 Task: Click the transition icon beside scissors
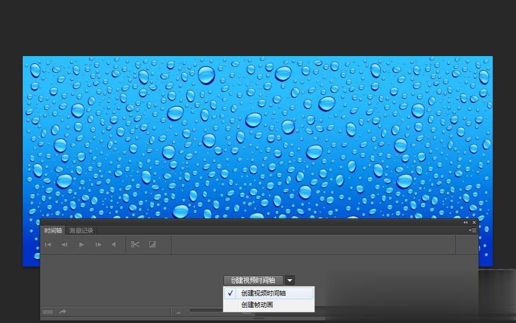(152, 244)
